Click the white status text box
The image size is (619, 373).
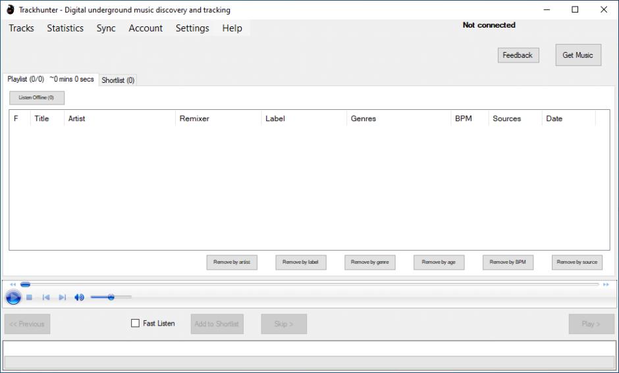click(x=309, y=349)
